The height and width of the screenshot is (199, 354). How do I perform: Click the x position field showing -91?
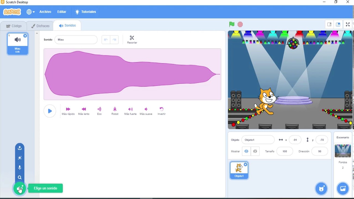(295, 140)
